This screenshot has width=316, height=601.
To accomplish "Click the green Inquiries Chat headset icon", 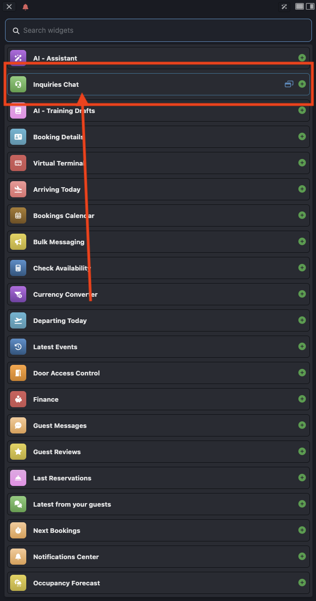I will (18, 84).
